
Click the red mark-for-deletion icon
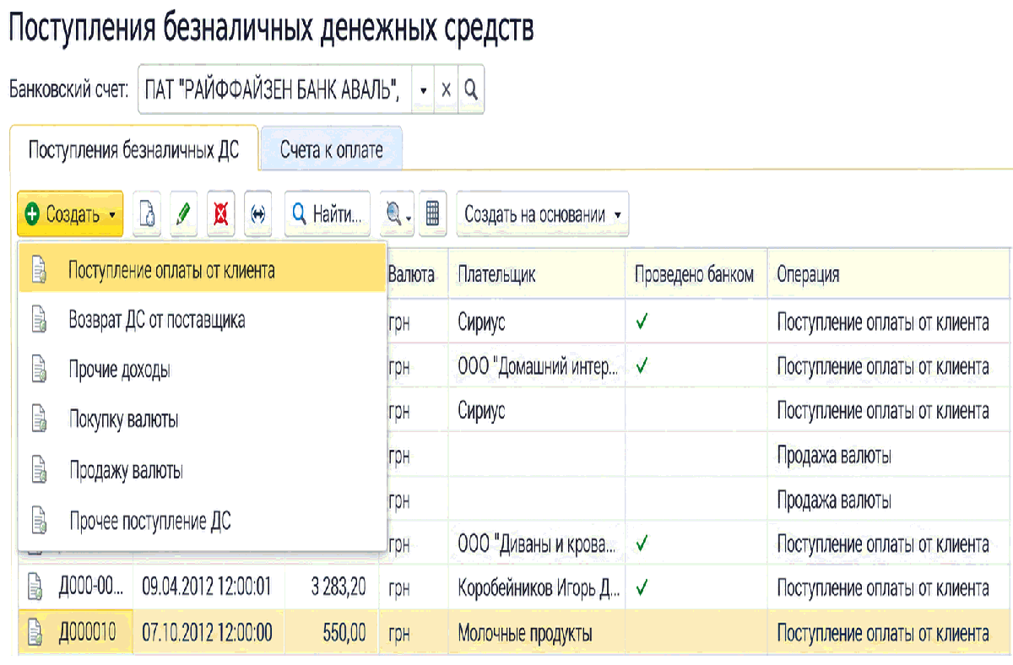[221, 214]
